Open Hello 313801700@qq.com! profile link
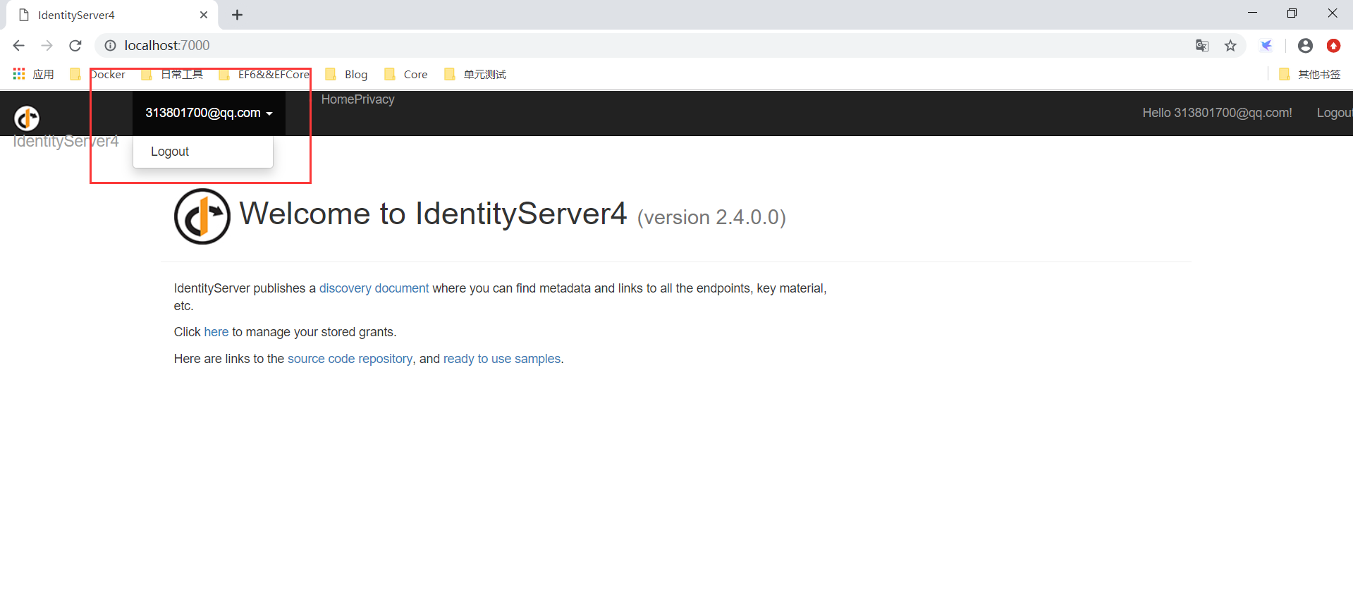This screenshot has height=590, width=1353. [x=1217, y=113]
